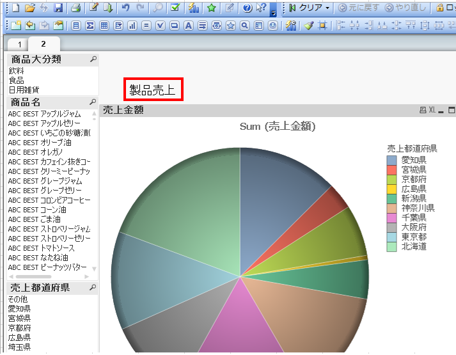Add a new sheet icon
This screenshot has width=456, height=355.
pos(16,26)
